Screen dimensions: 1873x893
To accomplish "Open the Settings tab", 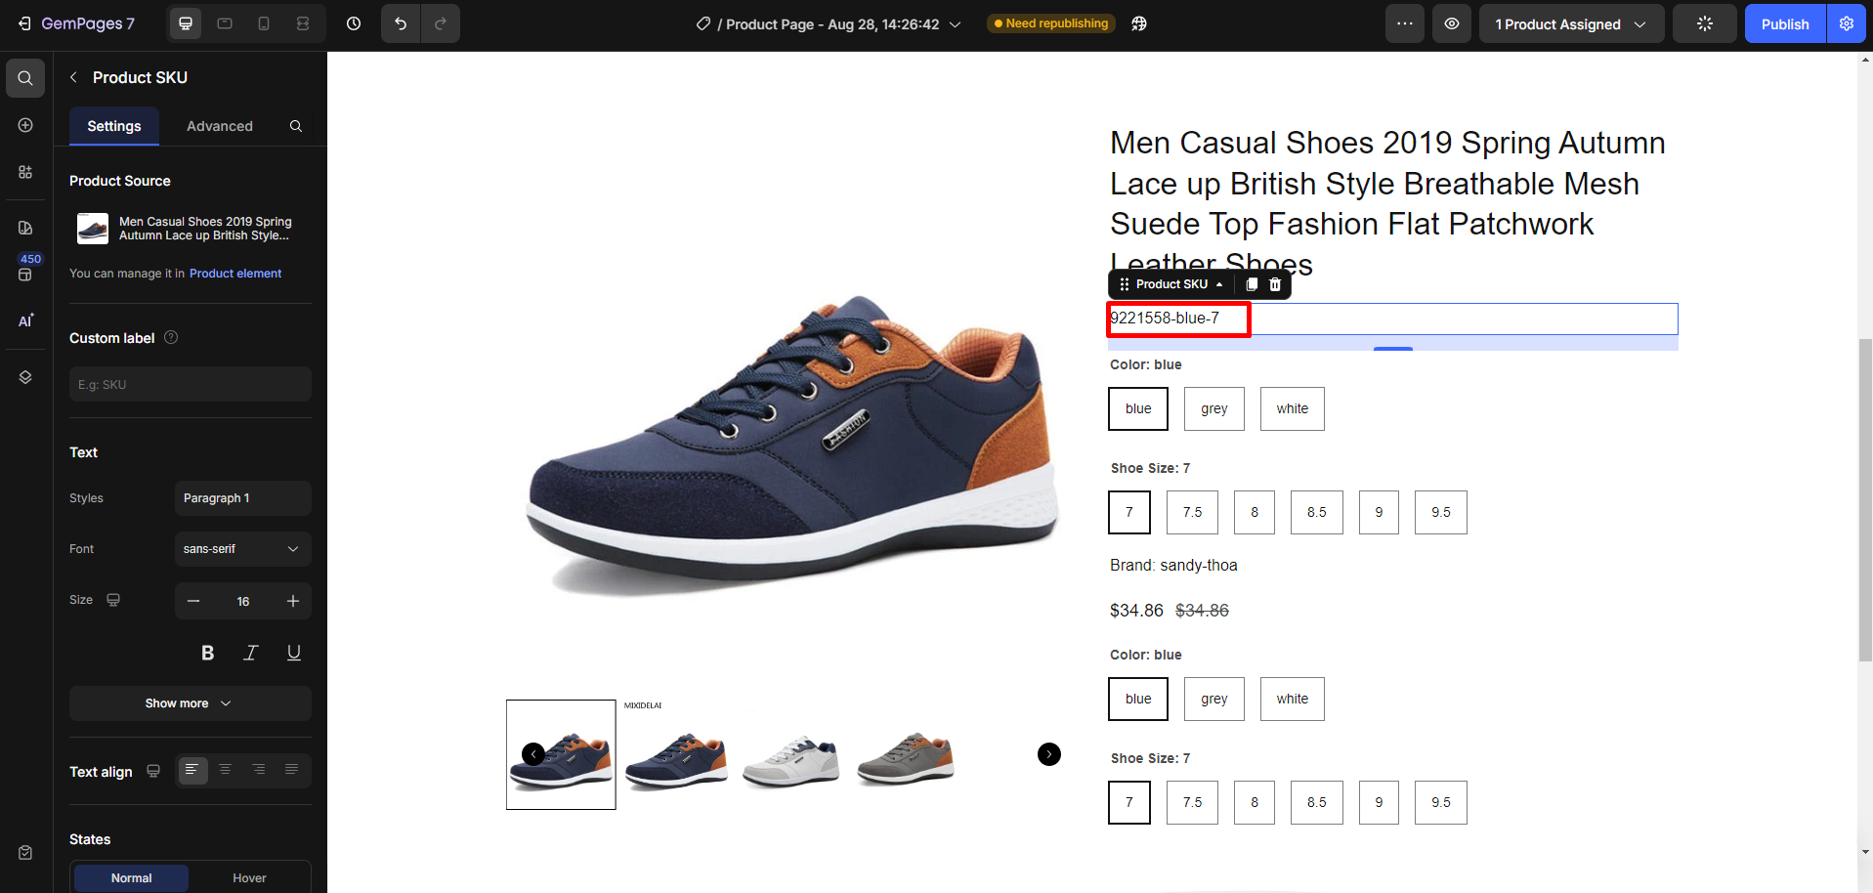I will (x=114, y=126).
